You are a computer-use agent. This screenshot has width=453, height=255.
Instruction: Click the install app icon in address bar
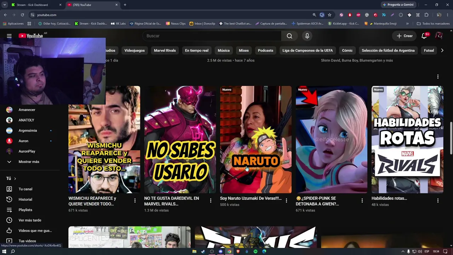tap(322, 15)
